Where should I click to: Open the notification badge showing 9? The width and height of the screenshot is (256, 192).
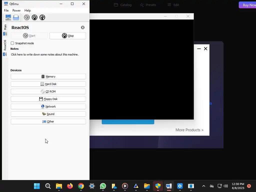tap(249, 186)
